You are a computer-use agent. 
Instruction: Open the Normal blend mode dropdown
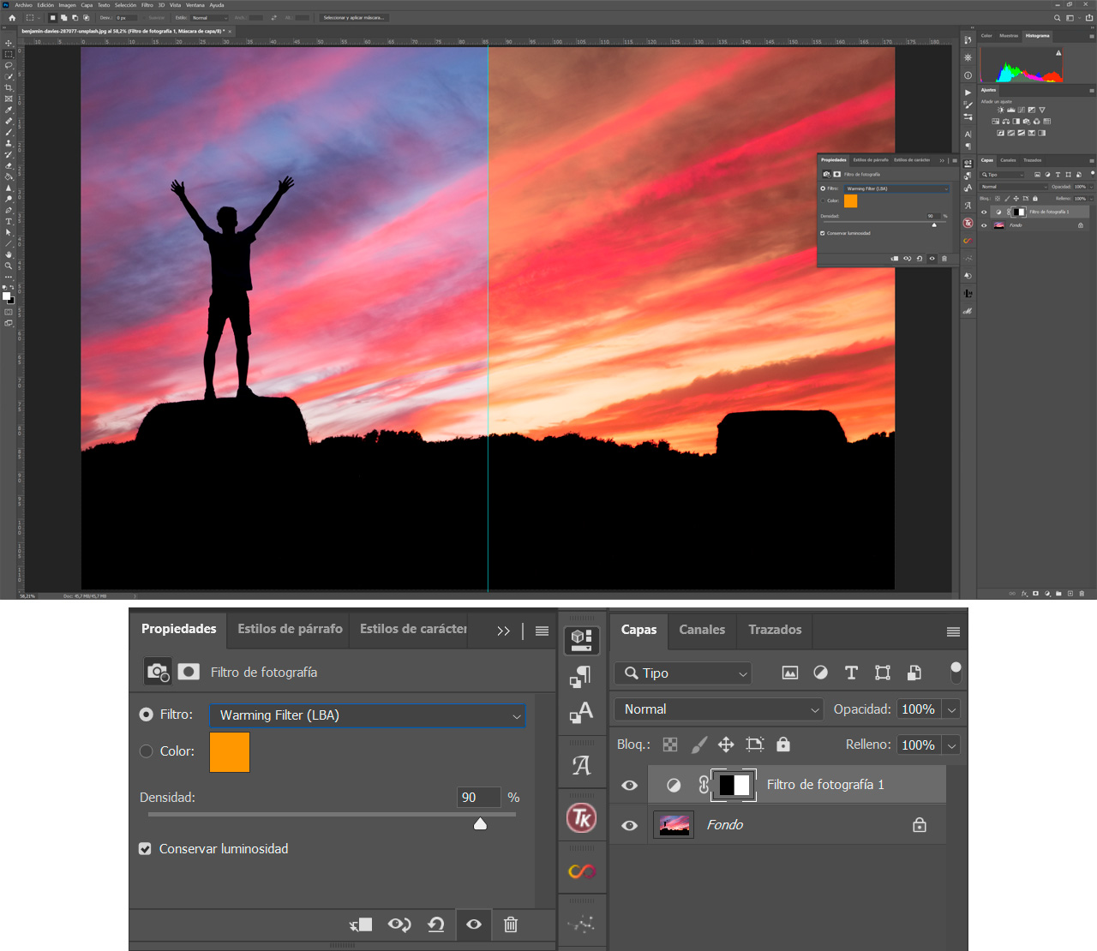pos(718,709)
